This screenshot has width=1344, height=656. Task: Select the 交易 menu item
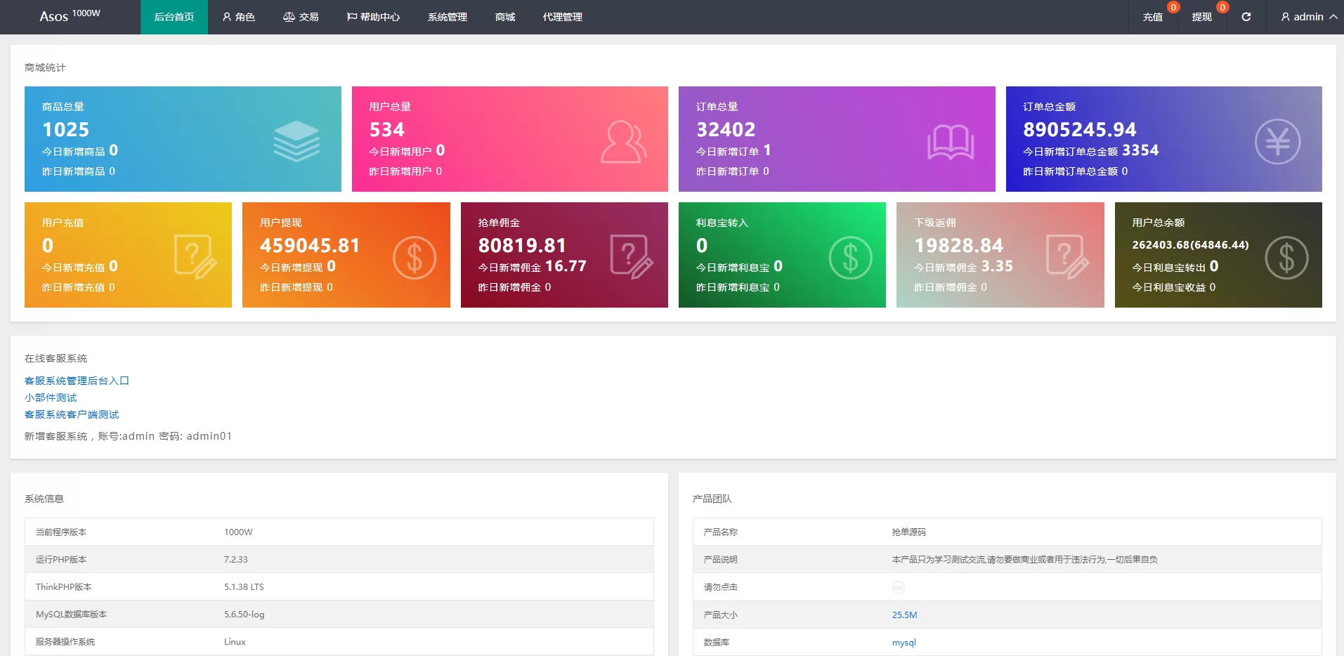301,17
